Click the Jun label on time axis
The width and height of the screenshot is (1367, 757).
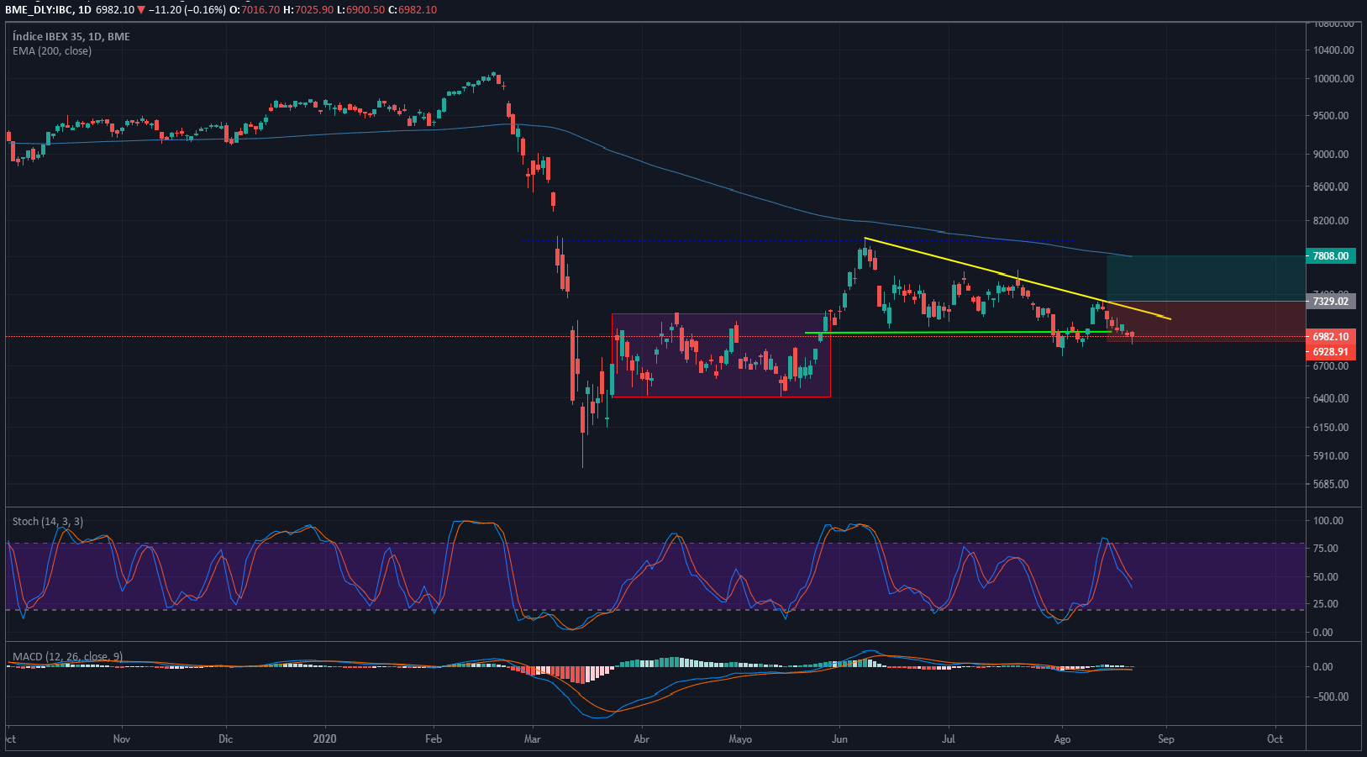click(x=839, y=739)
